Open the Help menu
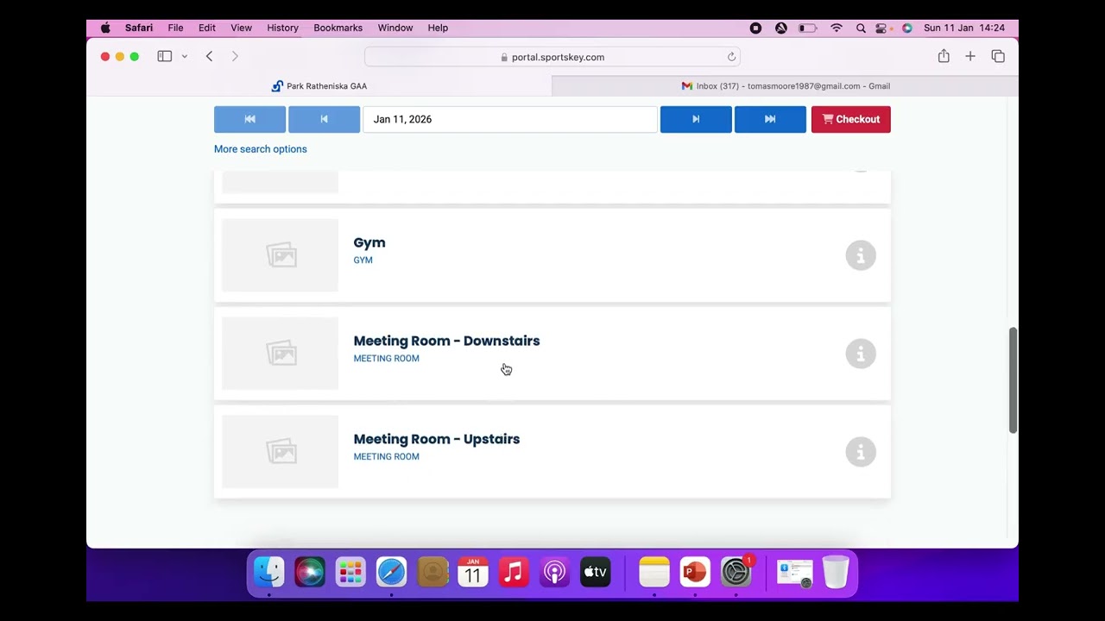The width and height of the screenshot is (1105, 621). coord(438,28)
